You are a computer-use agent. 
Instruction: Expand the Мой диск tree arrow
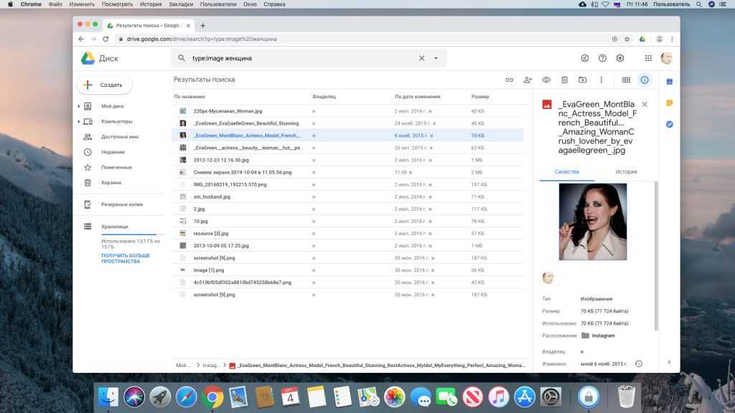[79, 106]
